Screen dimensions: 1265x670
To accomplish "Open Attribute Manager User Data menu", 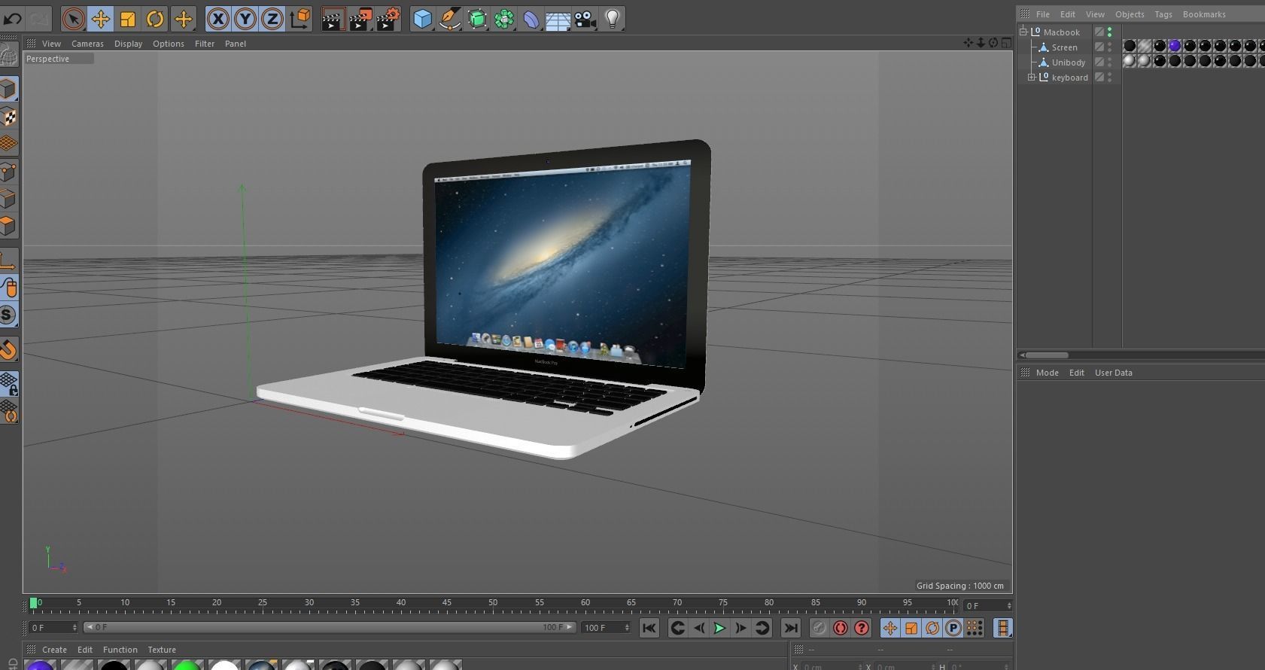I will pyautogui.click(x=1113, y=373).
